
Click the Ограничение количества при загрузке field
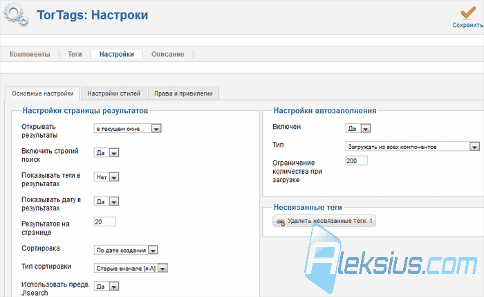(356, 161)
